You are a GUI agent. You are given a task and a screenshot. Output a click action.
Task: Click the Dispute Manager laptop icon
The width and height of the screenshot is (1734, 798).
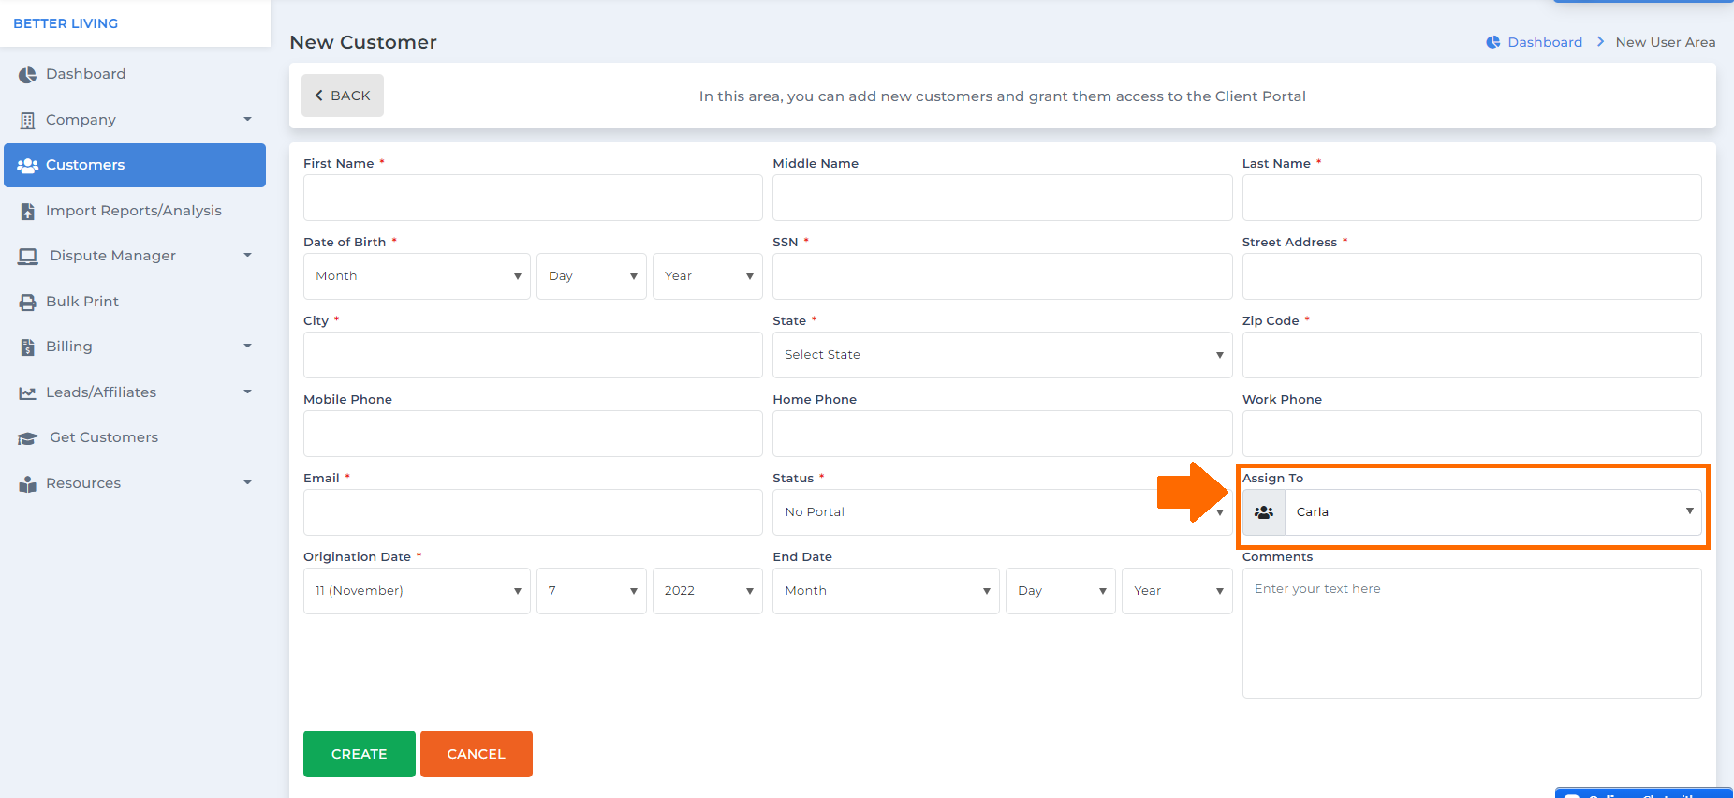coord(28,257)
